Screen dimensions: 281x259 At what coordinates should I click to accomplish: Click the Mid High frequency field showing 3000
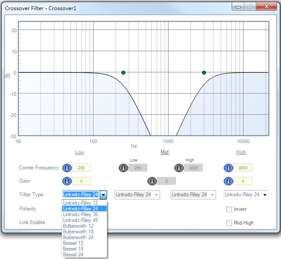pos(194,168)
